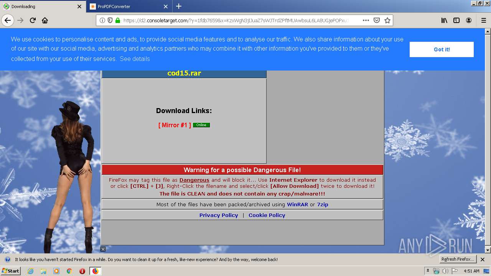Open the Privacy Policy link
The image size is (491, 276).
219,215
